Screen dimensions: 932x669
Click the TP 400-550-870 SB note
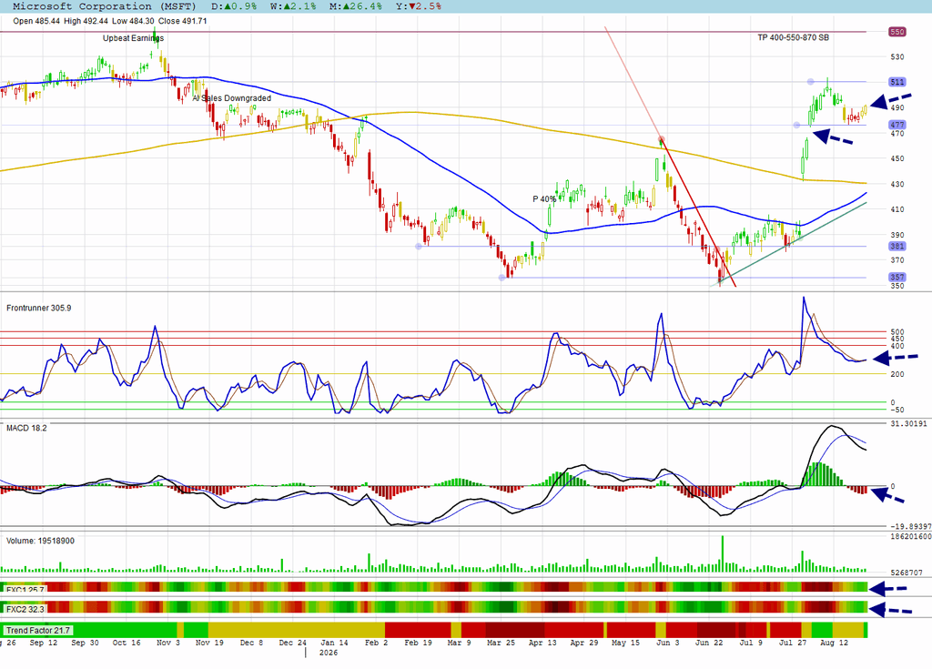click(793, 37)
